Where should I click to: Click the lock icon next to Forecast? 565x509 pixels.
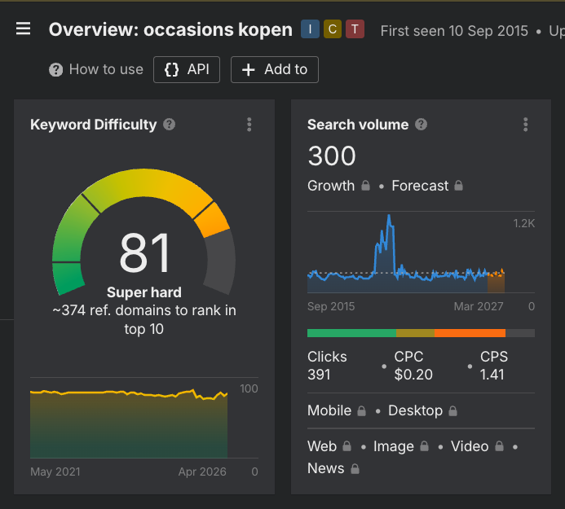click(458, 186)
